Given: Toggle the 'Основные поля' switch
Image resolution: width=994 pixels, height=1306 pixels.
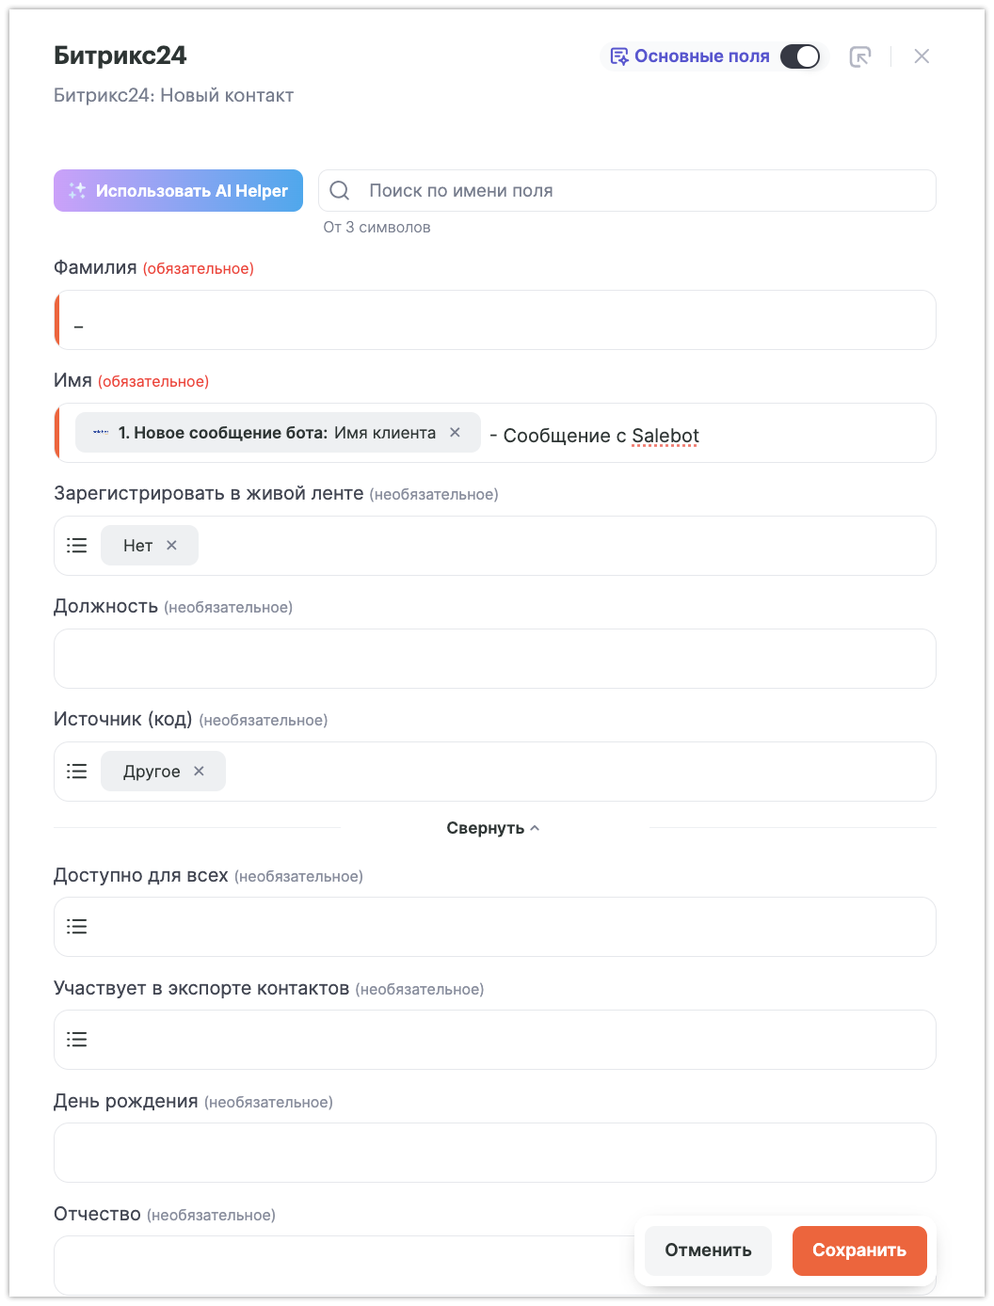Looking at the screenshot, I should (x=800, y=56).
